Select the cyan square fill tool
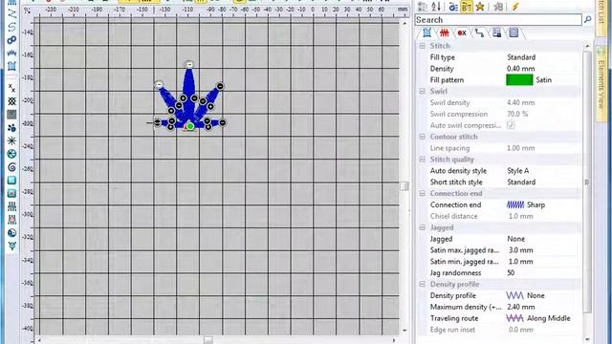The width and height of the screenshot is (612, 344). coord(11,181)
